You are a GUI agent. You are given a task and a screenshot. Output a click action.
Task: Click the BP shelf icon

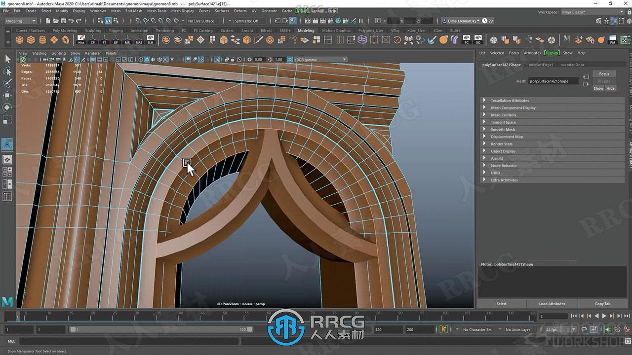pos(116,40)
